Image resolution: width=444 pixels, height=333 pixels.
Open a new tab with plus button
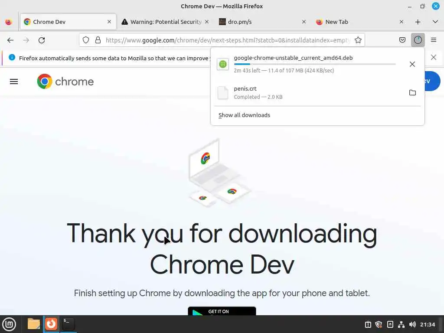(x=418, y=22)
